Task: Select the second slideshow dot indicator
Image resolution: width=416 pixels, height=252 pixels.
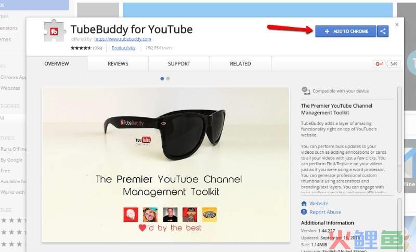Action: [x=168, y=78]
